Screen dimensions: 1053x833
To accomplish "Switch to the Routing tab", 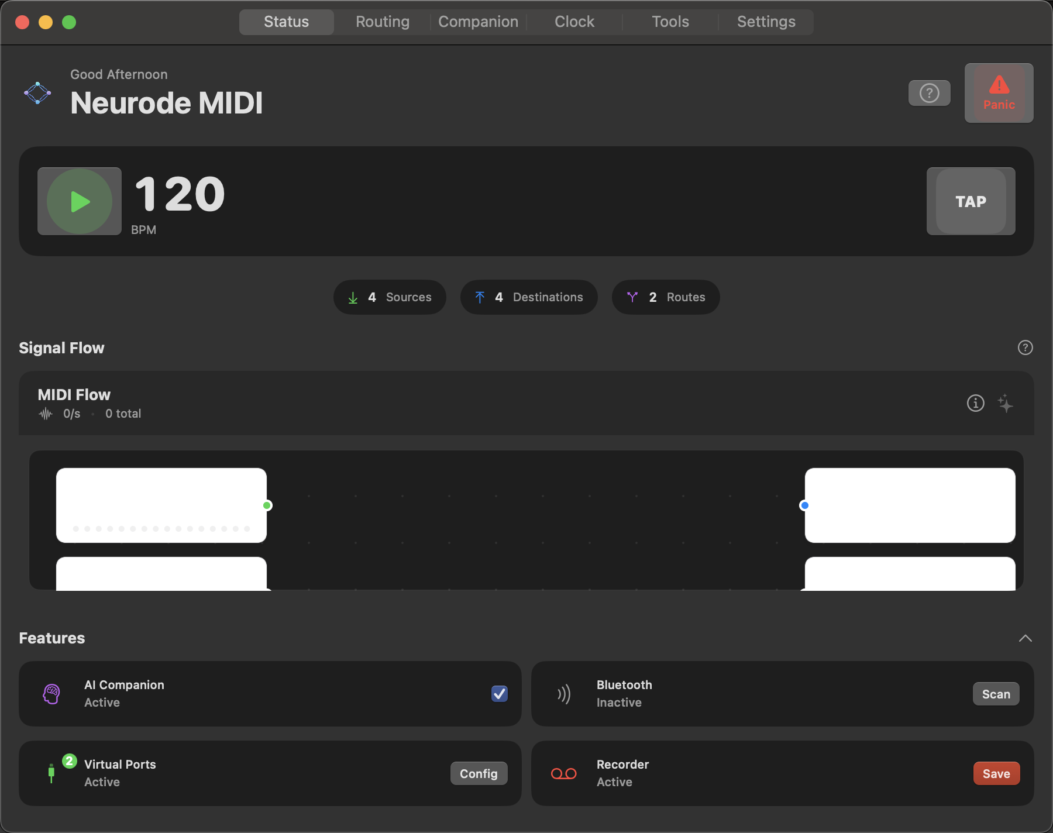I will pyautogui.click(x=382, y=22).
